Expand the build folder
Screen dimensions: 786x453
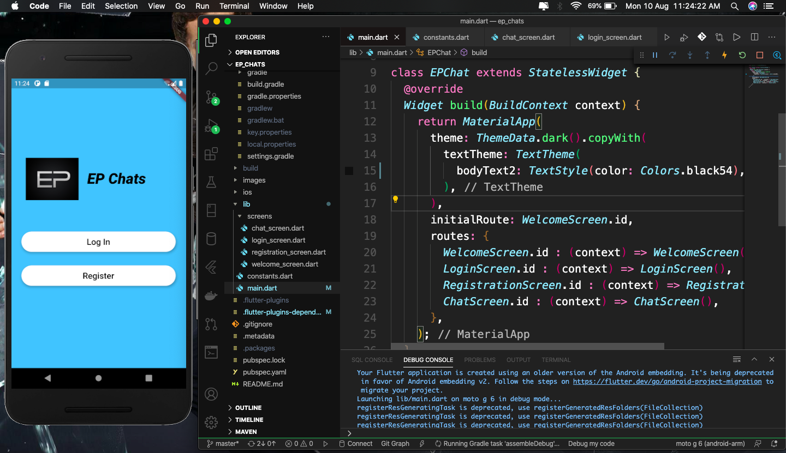pos(251,168)
